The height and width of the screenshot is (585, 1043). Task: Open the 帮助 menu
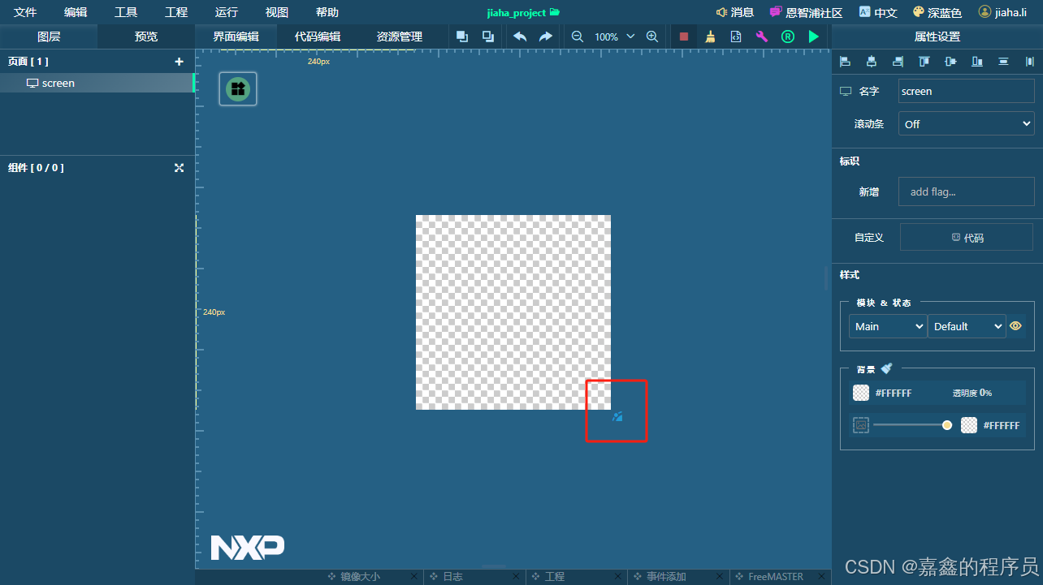click(x=327, y=12)
